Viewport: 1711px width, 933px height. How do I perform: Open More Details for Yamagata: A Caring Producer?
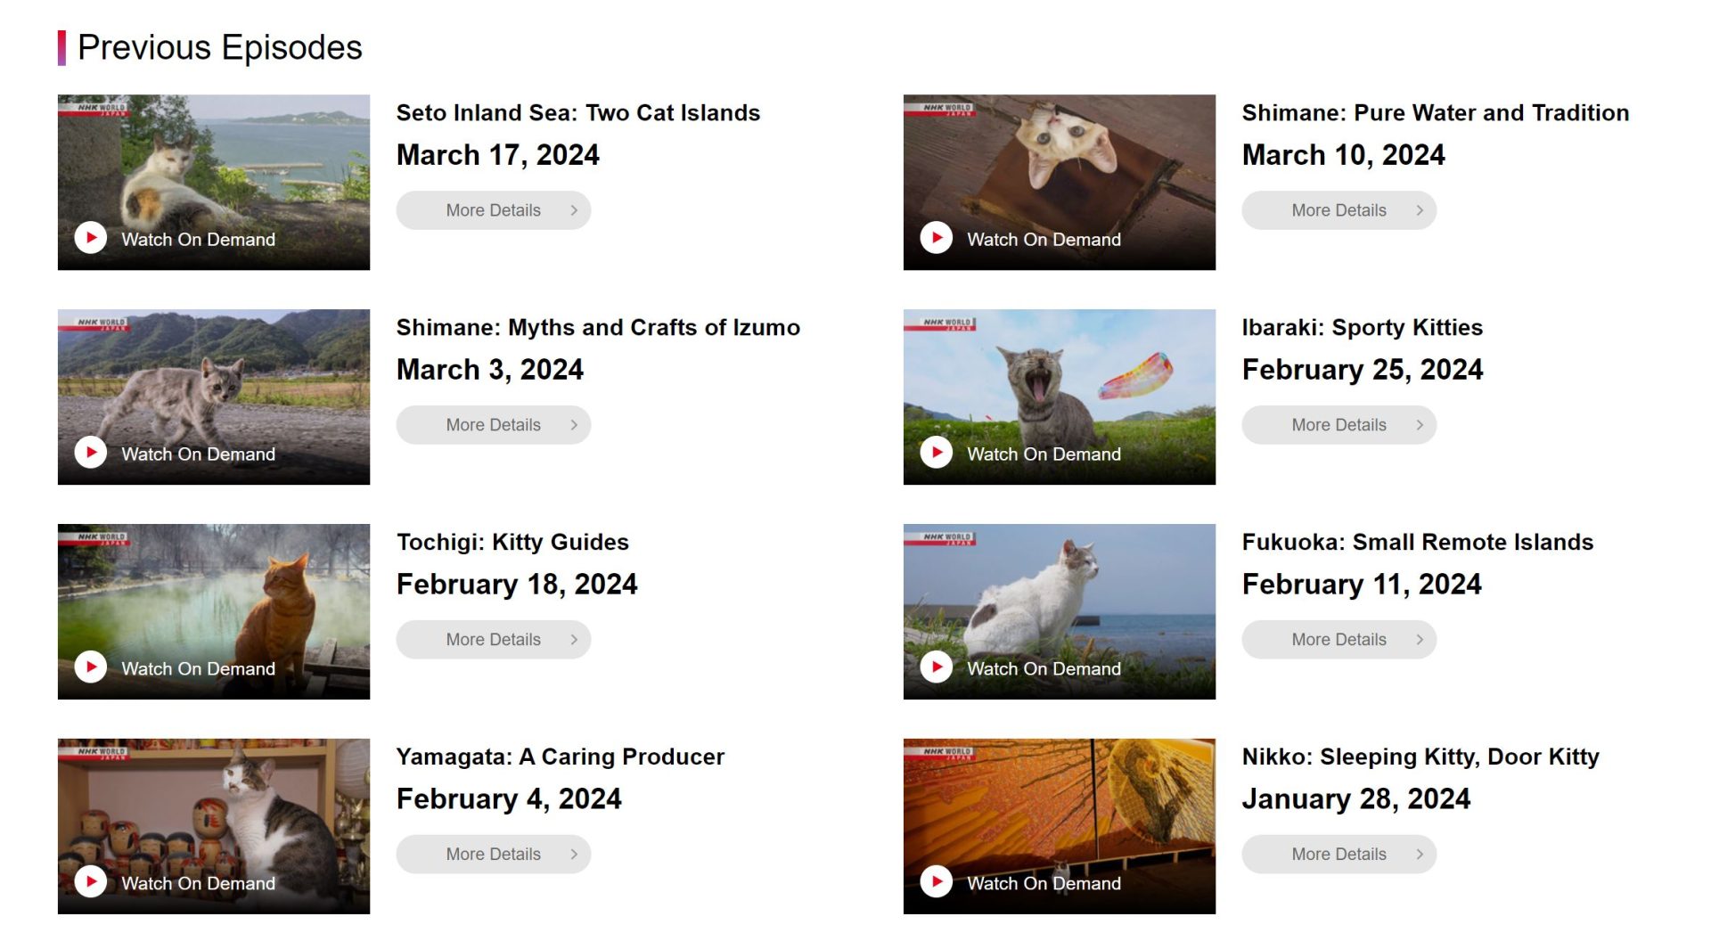493,853
